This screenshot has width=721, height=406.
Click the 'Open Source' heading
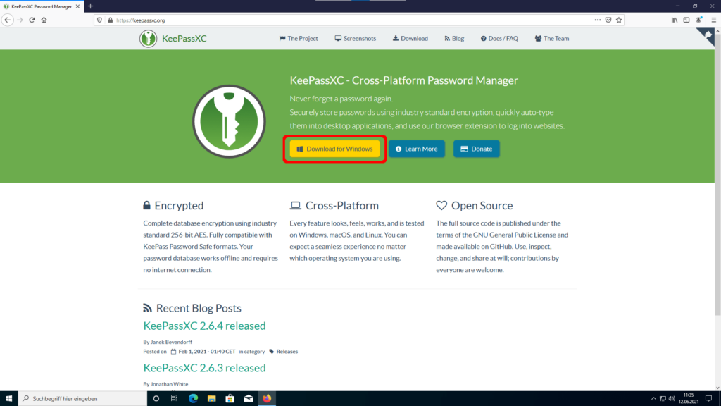(482, 205)
